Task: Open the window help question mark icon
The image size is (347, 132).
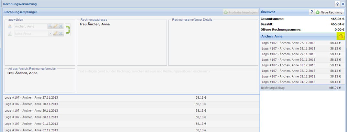Action: [337, 4]
